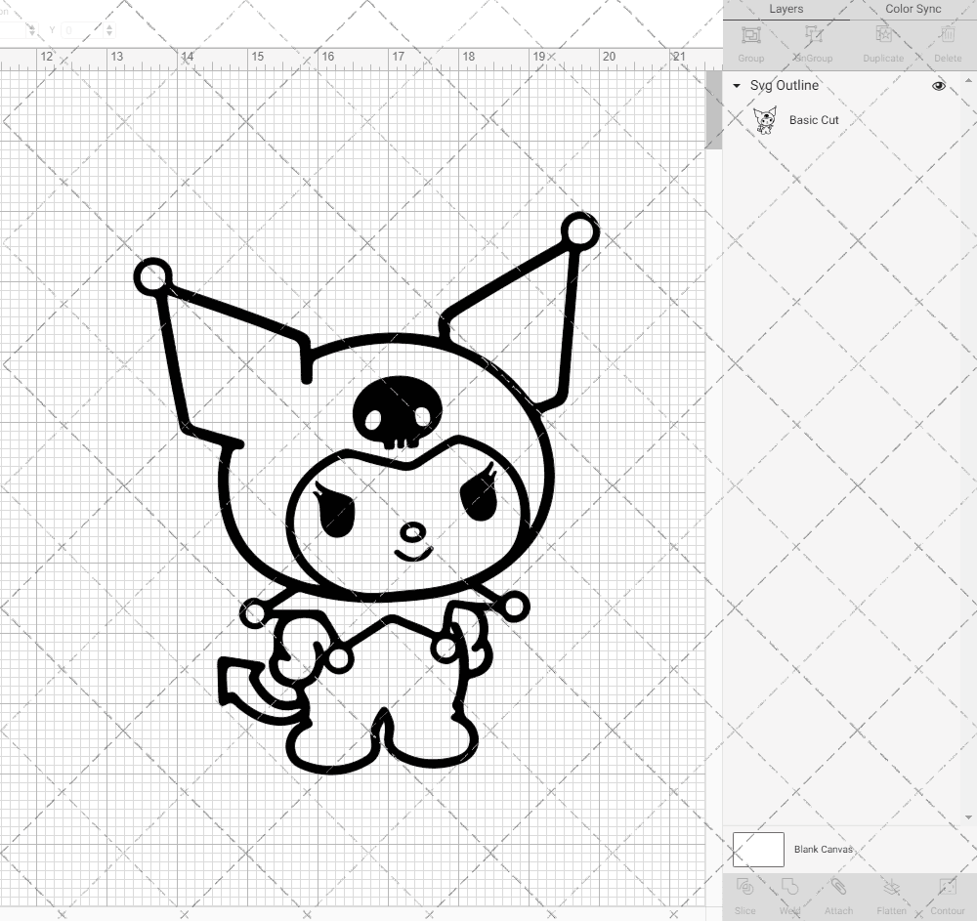Viewport: 977px width, 921px height.
Task: Click the canvas vertical scrollbar thumb
Action: tap(713, 109)
